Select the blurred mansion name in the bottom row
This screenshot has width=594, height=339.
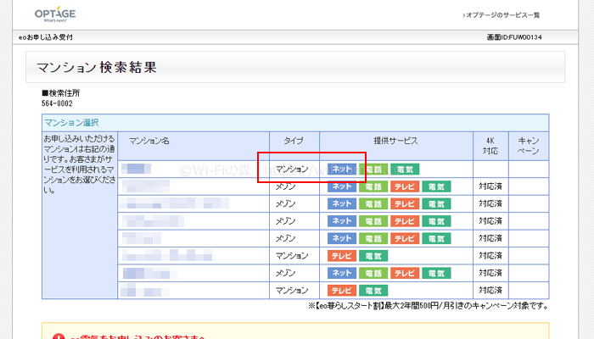144,290
